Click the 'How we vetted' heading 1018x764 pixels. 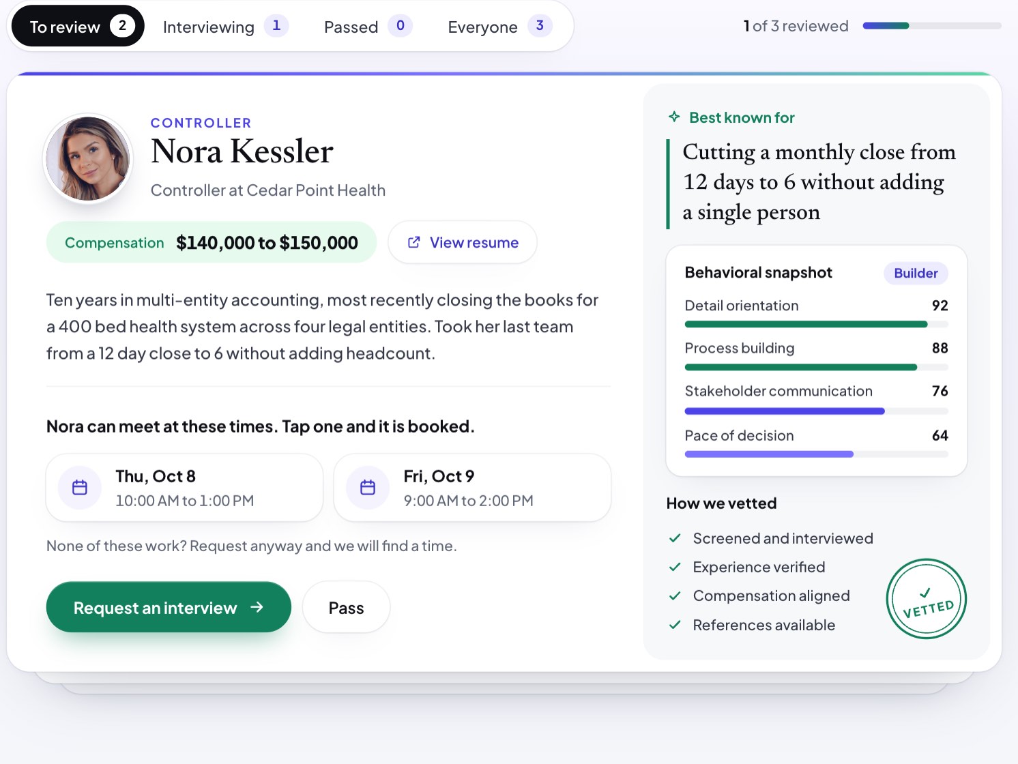point(721,503)
